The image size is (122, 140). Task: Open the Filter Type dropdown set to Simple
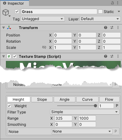(x=85, y=112)
